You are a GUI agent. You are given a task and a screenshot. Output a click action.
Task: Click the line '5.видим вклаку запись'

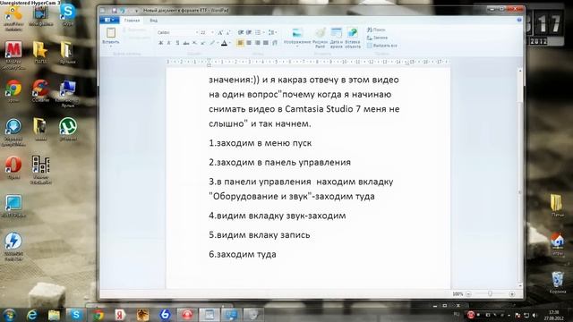259,234
